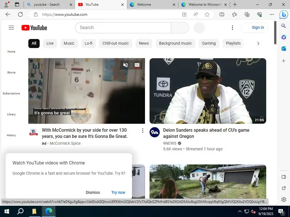Refresh the YouTube page
The image size is (290, 217).
click(x=20, y=14)
